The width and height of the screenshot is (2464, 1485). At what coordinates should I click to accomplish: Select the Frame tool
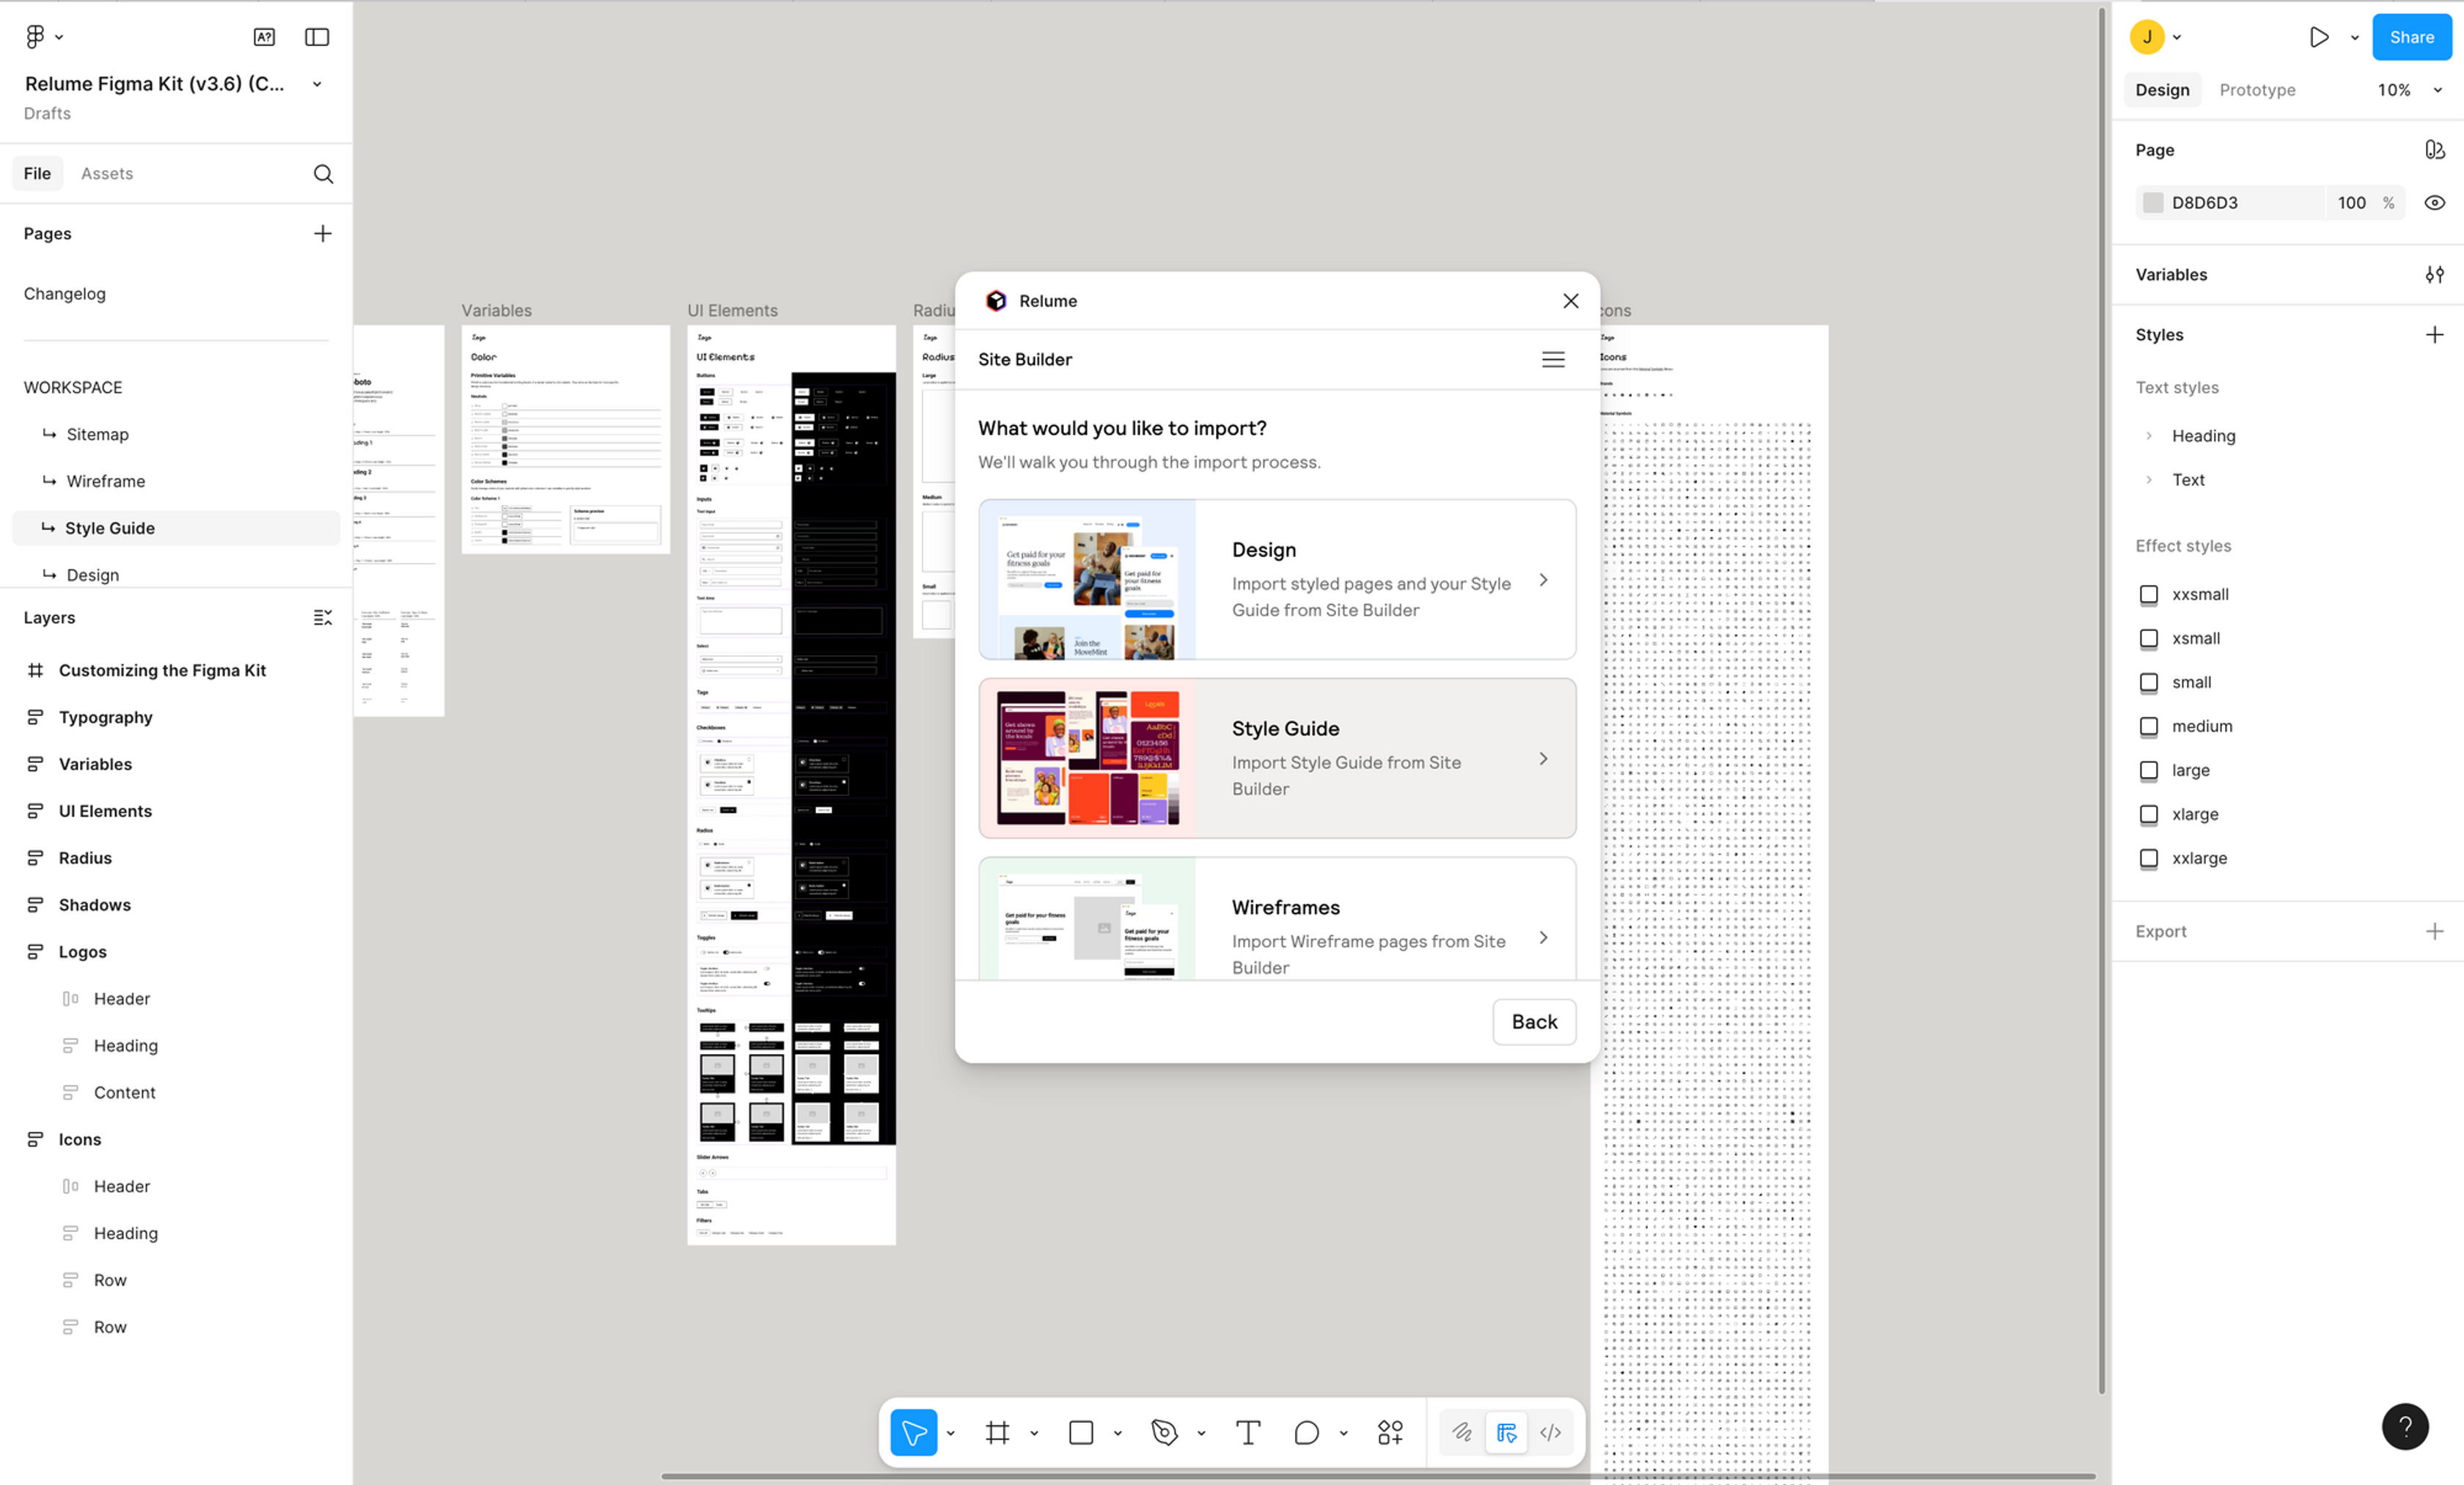tap(997, 1432)
